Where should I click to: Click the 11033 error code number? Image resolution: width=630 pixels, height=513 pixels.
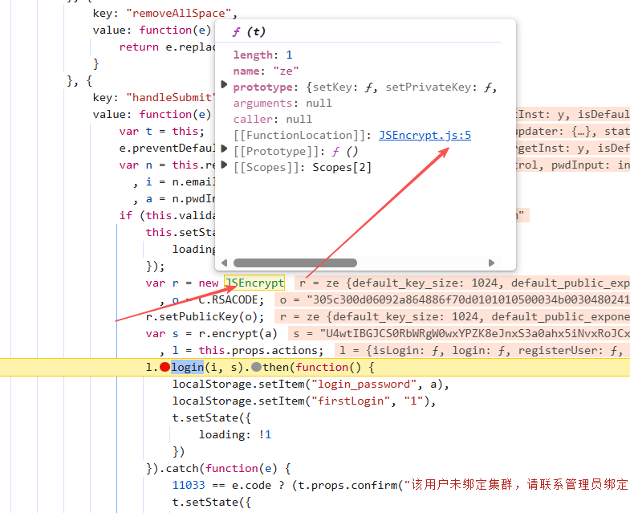click(189, 486)
